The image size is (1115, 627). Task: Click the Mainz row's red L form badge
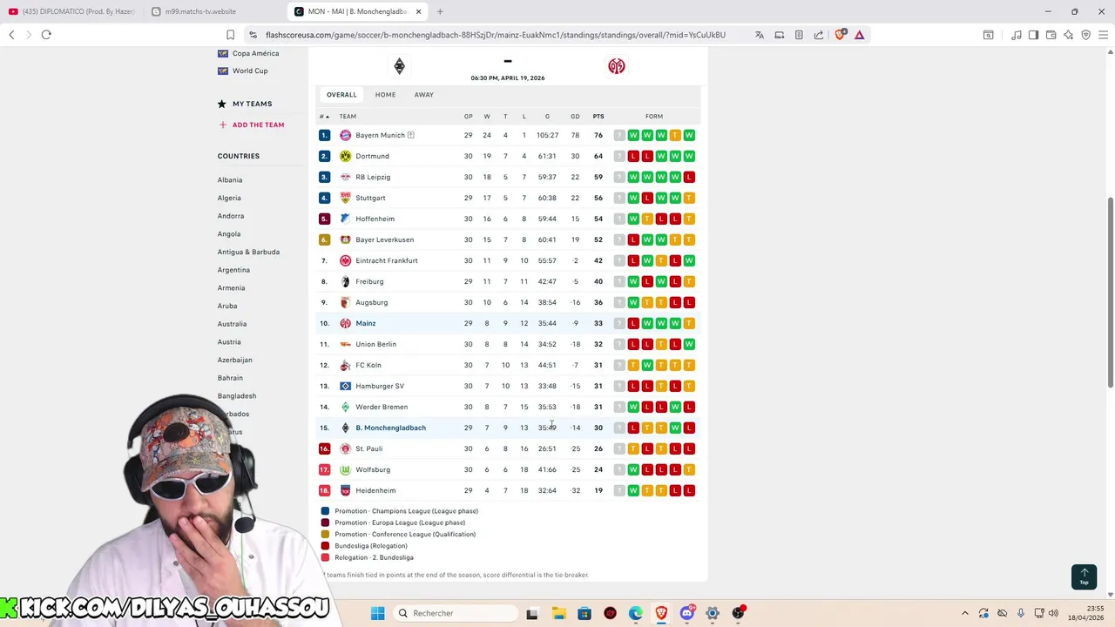point(633,323)
